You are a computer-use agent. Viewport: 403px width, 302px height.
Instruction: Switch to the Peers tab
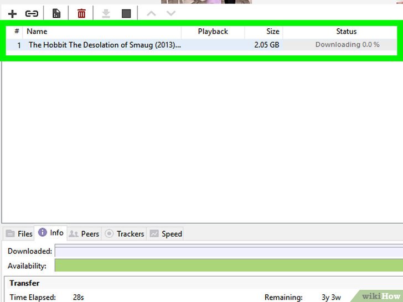point(84,233)
